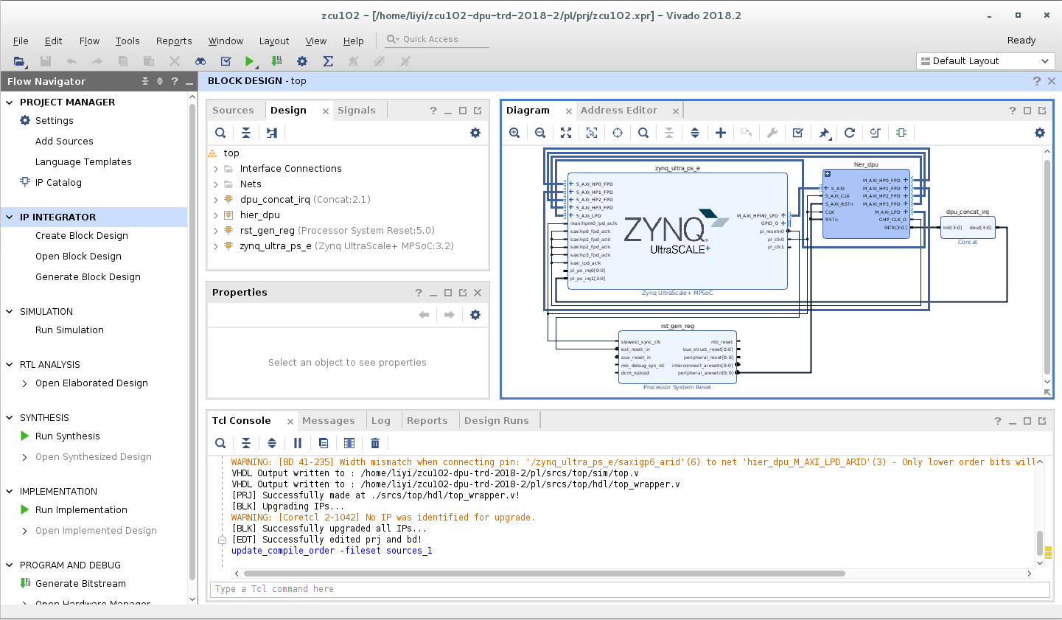This screenshot has width=1062, height=620.
Task: Click the binoculars Find icon in main toolbar
Action: 200,61
